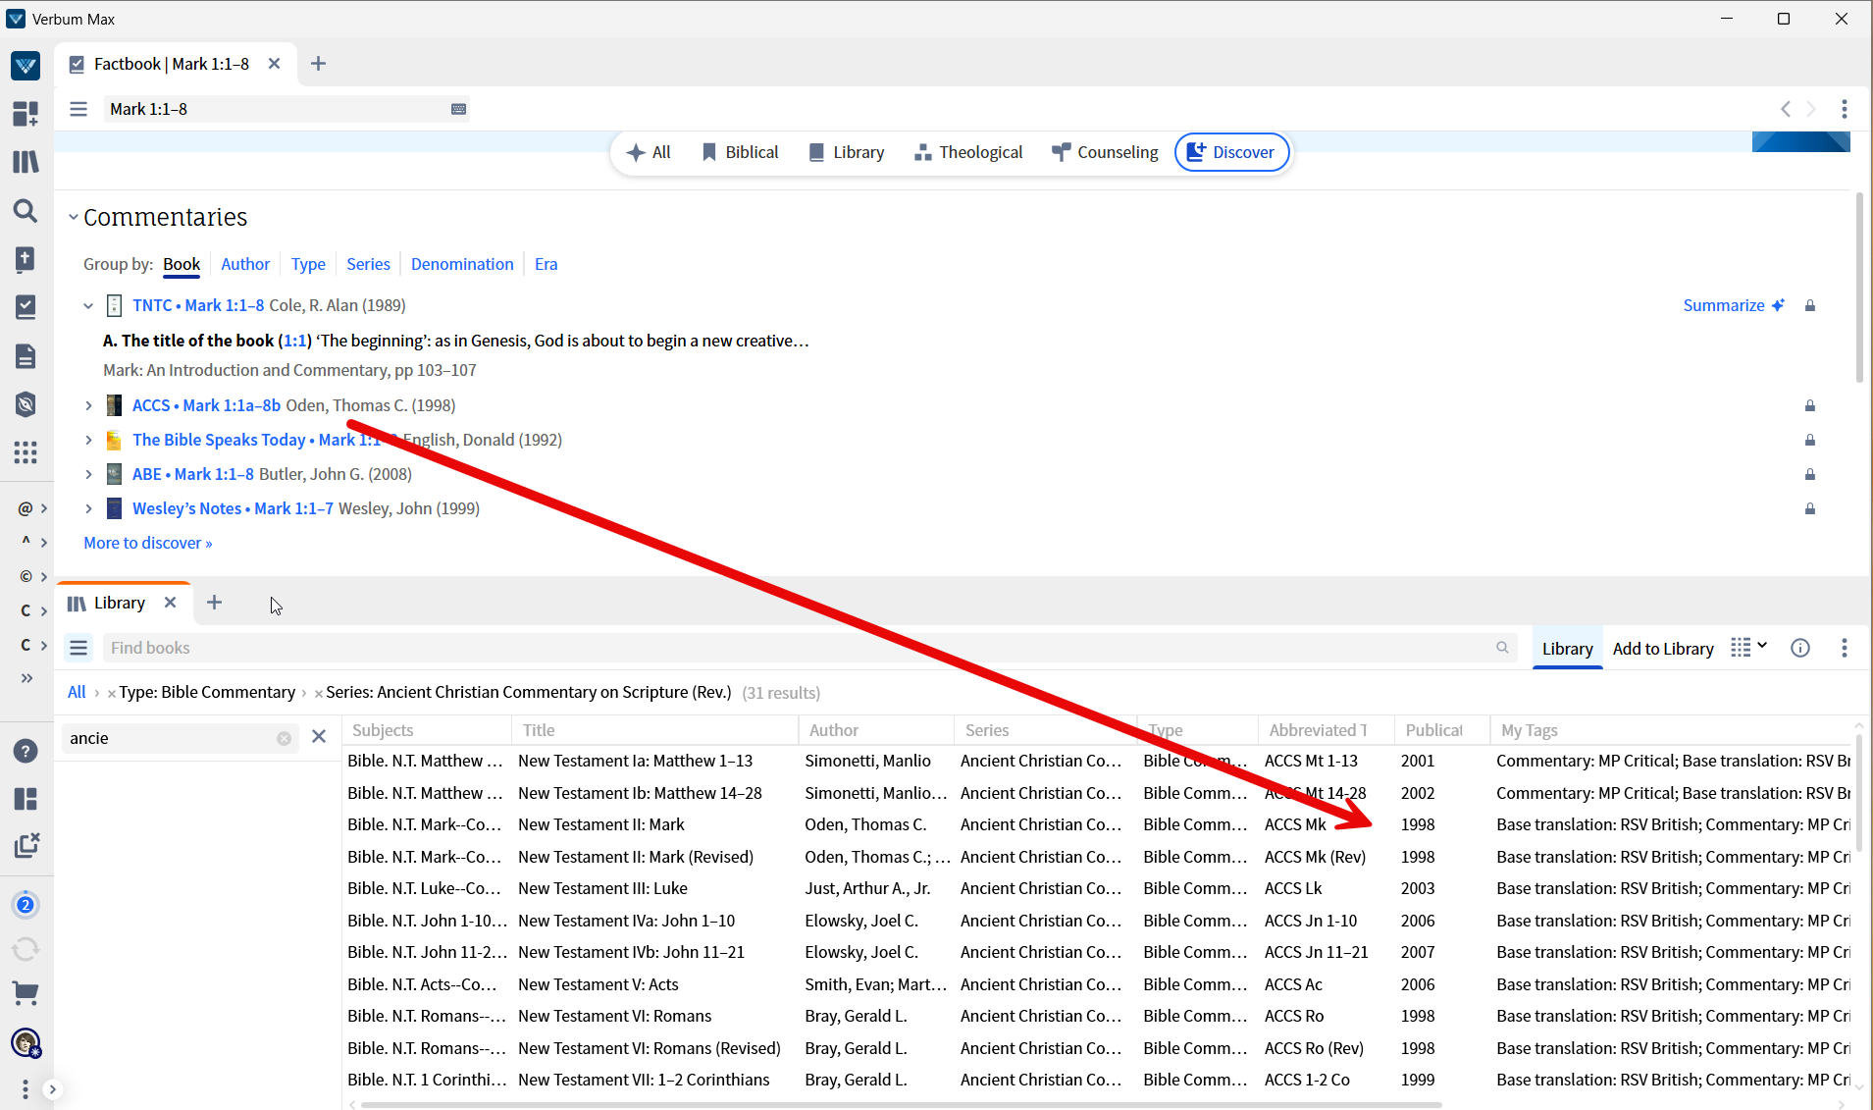
Task: Click the keyboard icon in reference box
Action: (458, 109)
